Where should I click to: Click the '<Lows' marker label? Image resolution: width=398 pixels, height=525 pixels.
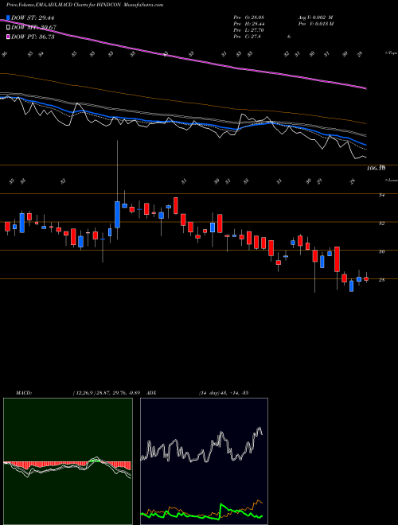pos(391,180)
